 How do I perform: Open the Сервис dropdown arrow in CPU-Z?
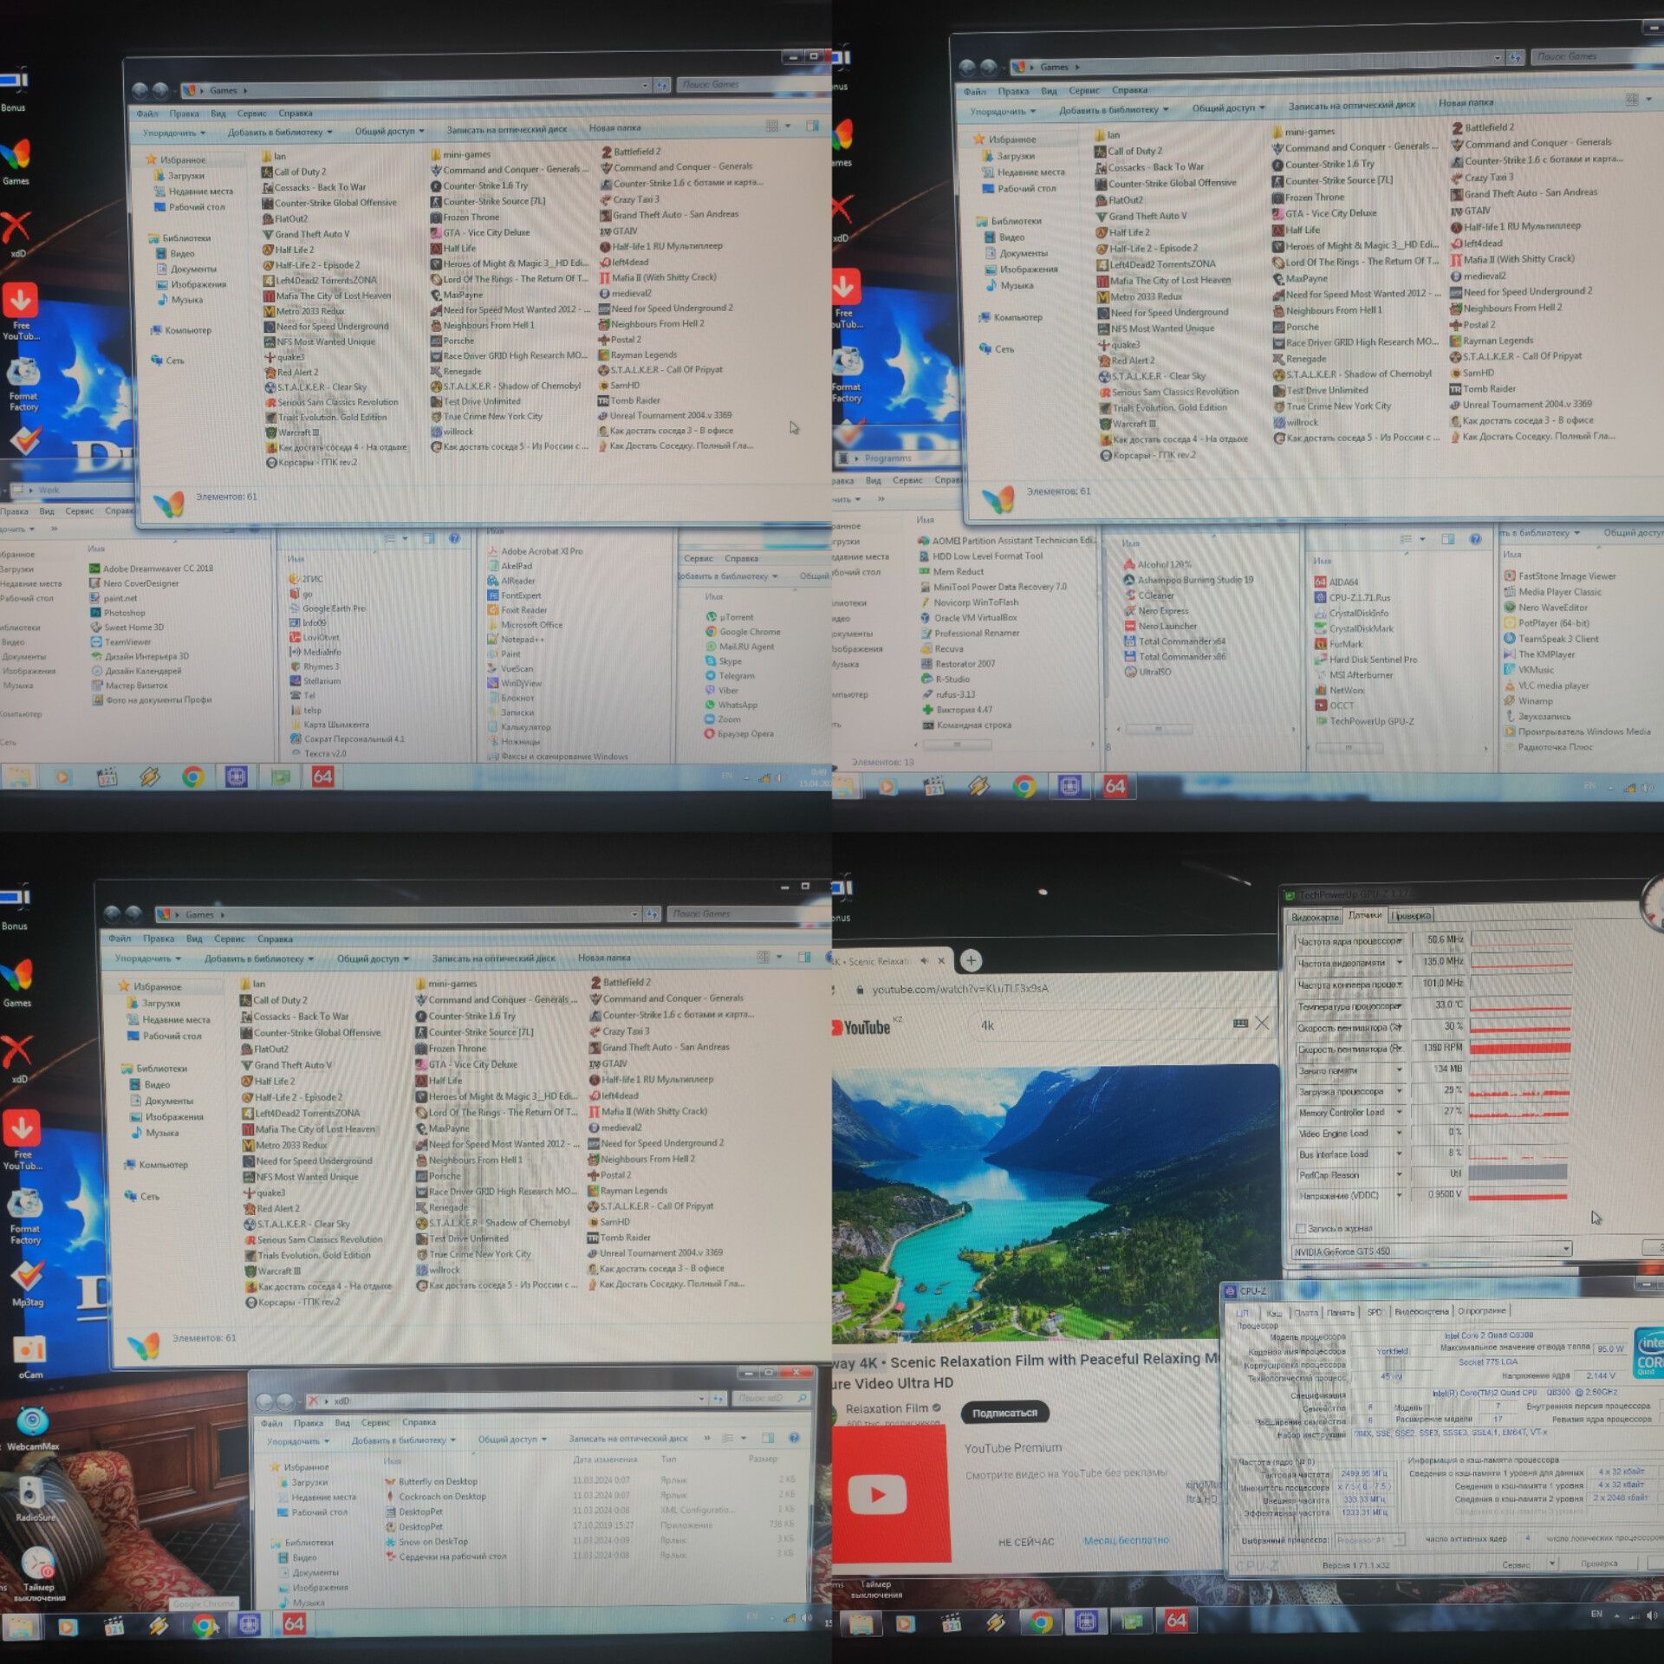pos(1550,1564)
